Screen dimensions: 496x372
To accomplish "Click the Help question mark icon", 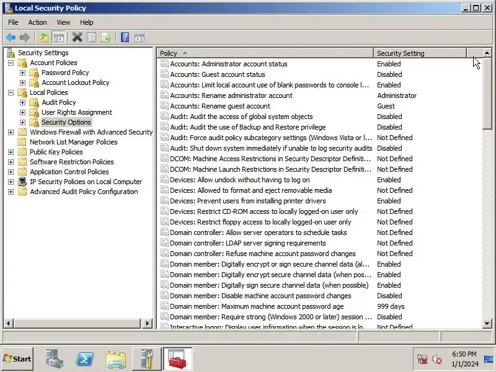I will click(x=125, y=38).
